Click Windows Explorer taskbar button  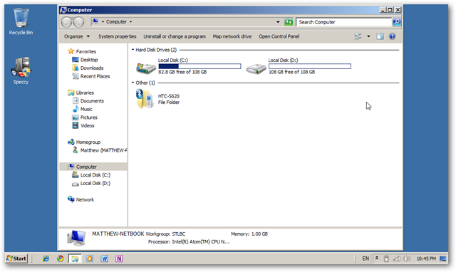75,258
